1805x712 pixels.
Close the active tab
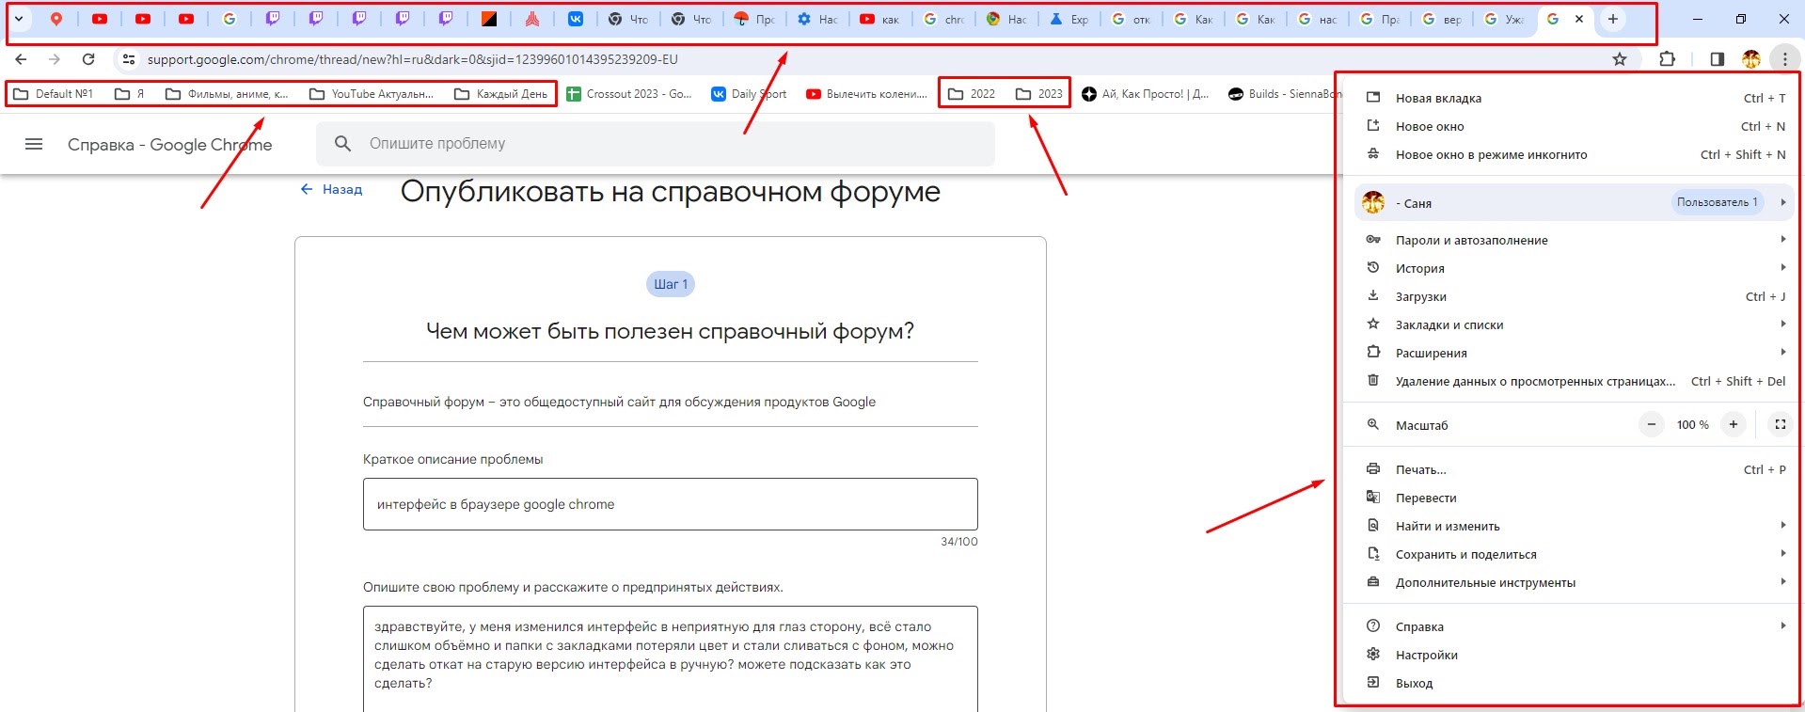point(1579,19)
